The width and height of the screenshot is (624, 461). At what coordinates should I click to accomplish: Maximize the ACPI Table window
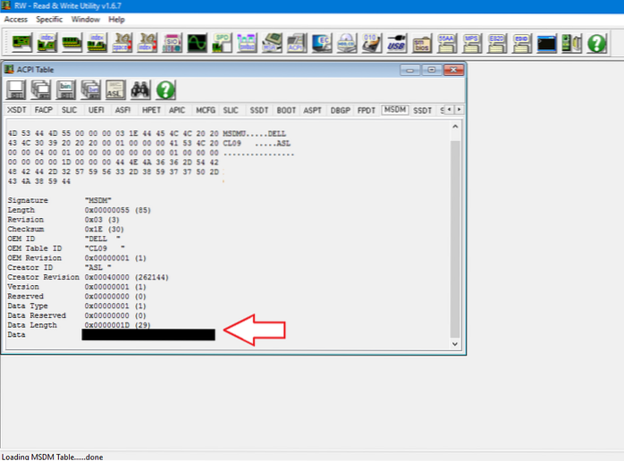click(432, 69)
